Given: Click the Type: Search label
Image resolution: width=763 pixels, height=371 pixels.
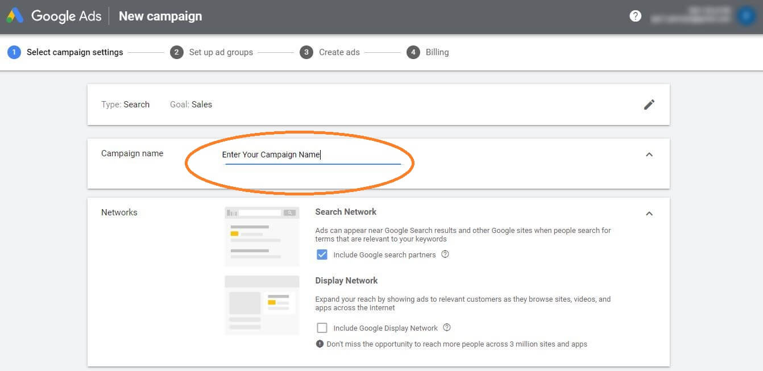Looking at the screenshot, I should pyautogui.click(x=126, y=105).
